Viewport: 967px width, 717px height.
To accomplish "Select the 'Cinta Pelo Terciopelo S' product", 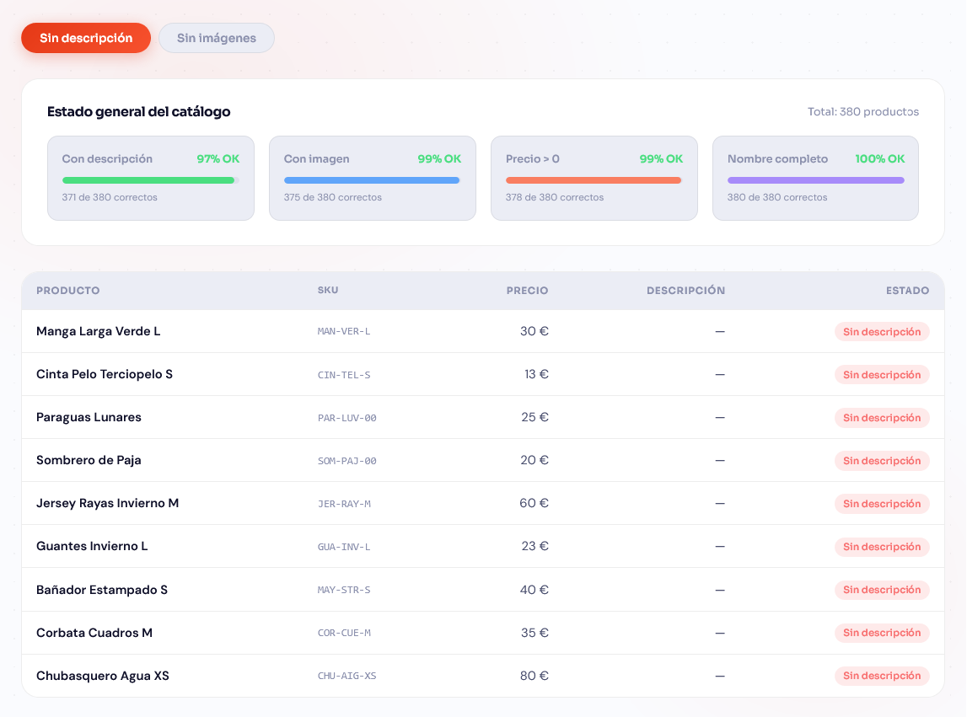I will pyautogui.click(x=105, y=374).
